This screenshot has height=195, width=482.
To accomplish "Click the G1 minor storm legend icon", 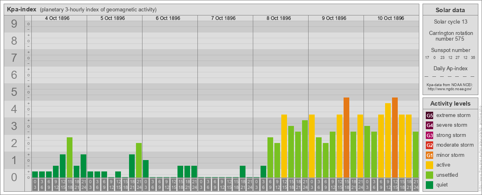I will tap(429, 155).
